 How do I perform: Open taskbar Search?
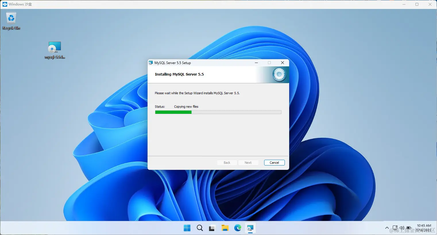click(x=200, y=228)
